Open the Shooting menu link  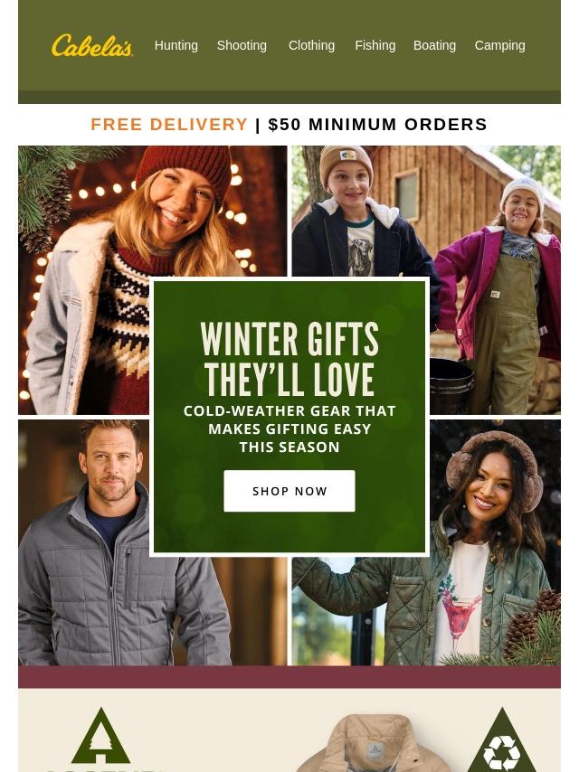(242, 45)
